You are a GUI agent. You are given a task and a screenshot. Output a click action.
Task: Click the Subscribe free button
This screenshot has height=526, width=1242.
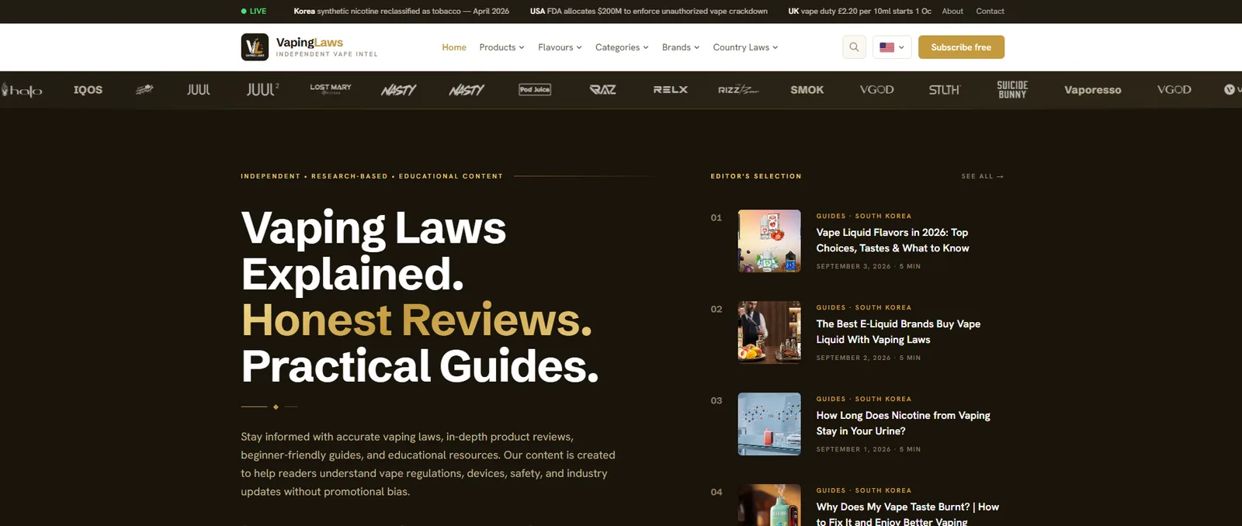961,47
